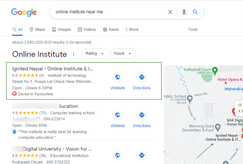243x164 pixels.
Task: Open Website link for Computer training school
Action: tap(118, 126)
